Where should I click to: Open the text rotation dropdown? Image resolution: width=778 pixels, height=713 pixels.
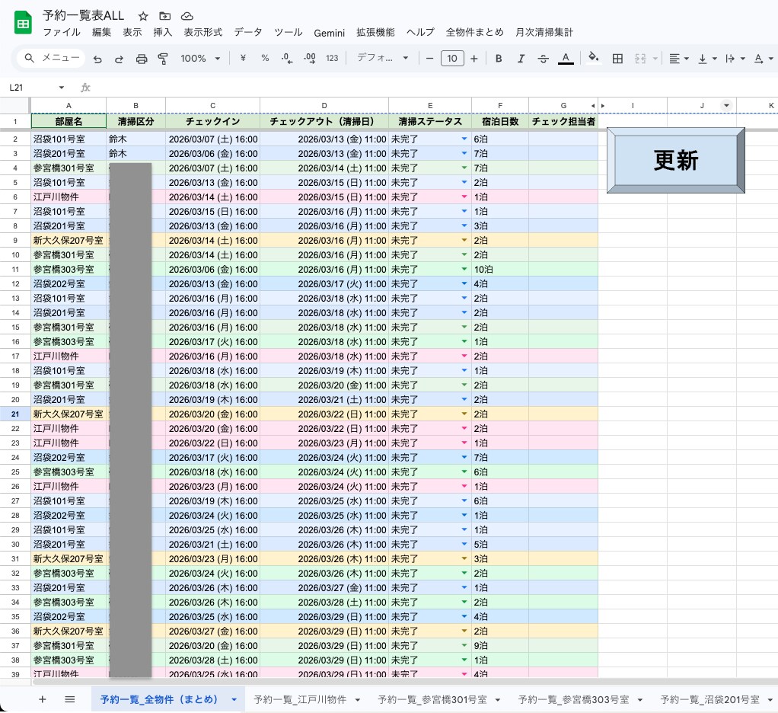point(763,59)
